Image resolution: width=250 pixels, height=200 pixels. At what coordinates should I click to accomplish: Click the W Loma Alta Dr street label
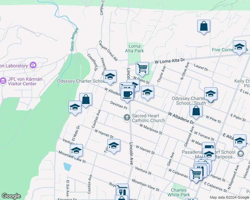click(x=170, y=61)
